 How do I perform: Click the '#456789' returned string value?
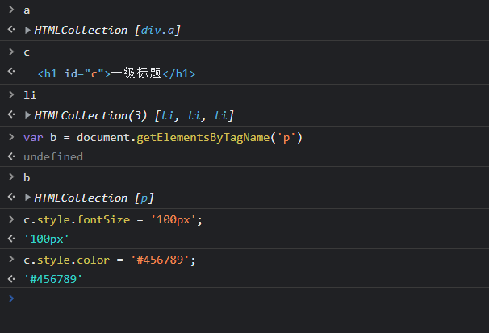click(x=53, y=279)
